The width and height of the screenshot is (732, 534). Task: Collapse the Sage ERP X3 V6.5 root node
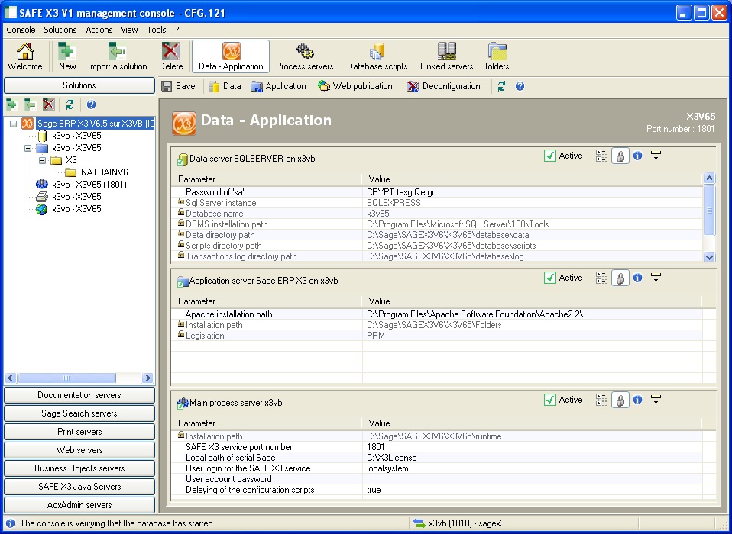[14, 124]
